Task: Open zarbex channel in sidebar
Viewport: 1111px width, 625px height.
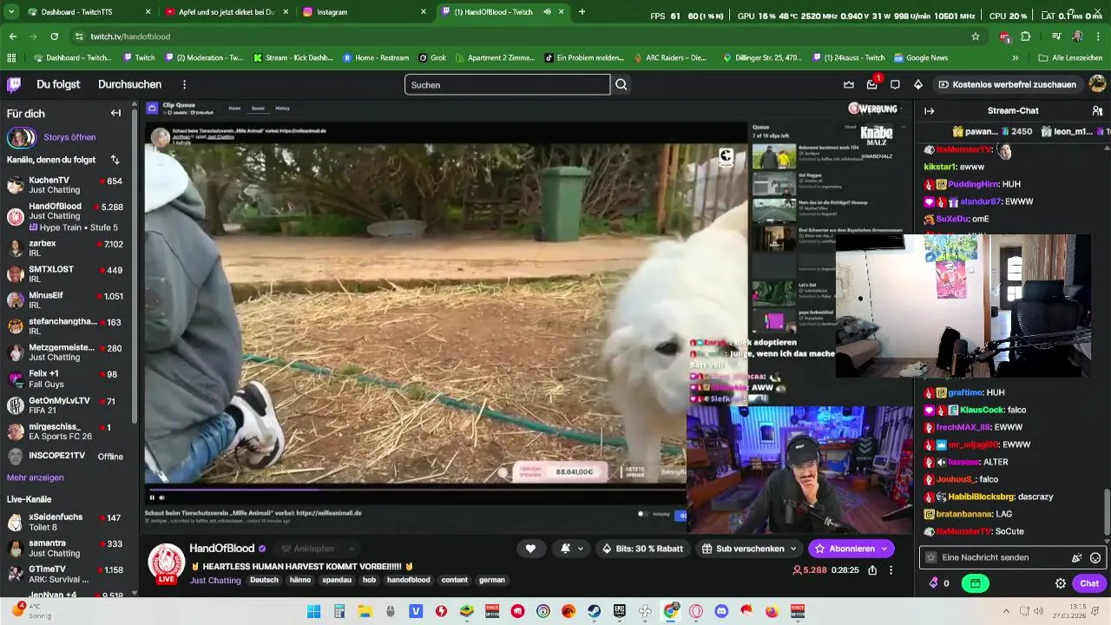Action: point(65,248)
